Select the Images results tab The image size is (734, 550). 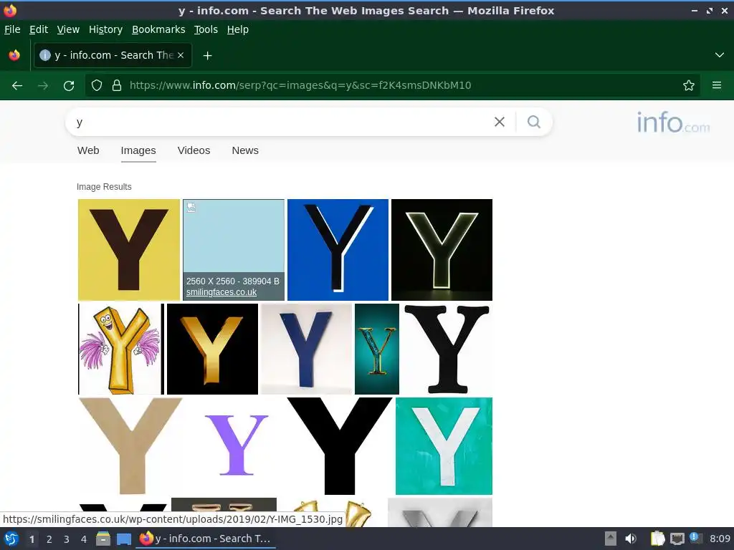pos(138,150)
